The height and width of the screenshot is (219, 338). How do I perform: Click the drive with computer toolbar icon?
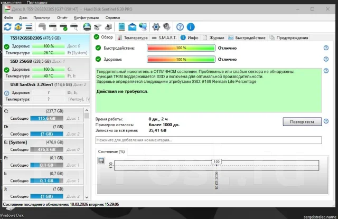click(108, 27)
